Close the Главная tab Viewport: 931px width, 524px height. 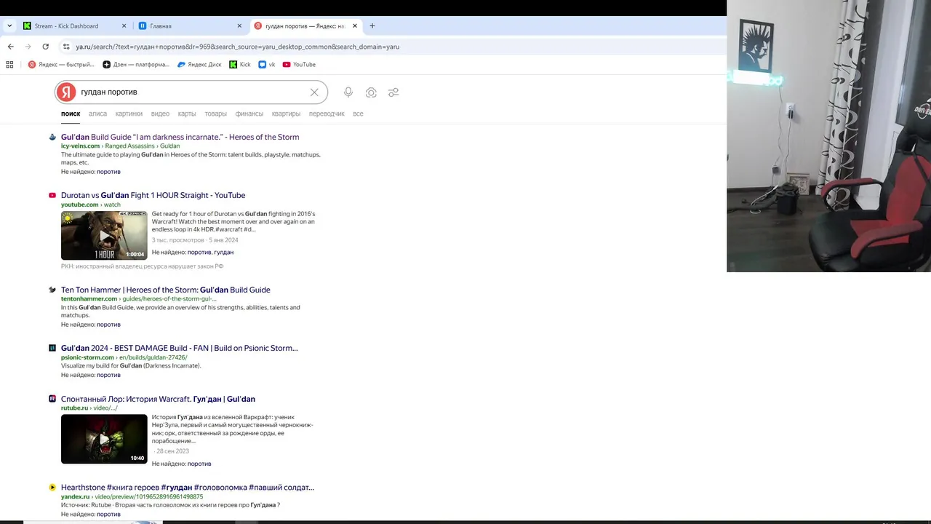pos(239,25)
